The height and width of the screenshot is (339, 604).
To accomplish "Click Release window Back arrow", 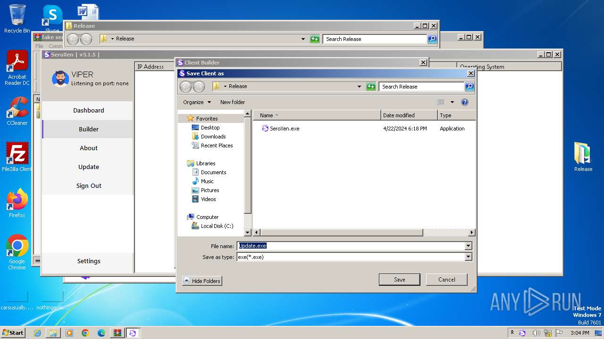I will tap(73, 39).
